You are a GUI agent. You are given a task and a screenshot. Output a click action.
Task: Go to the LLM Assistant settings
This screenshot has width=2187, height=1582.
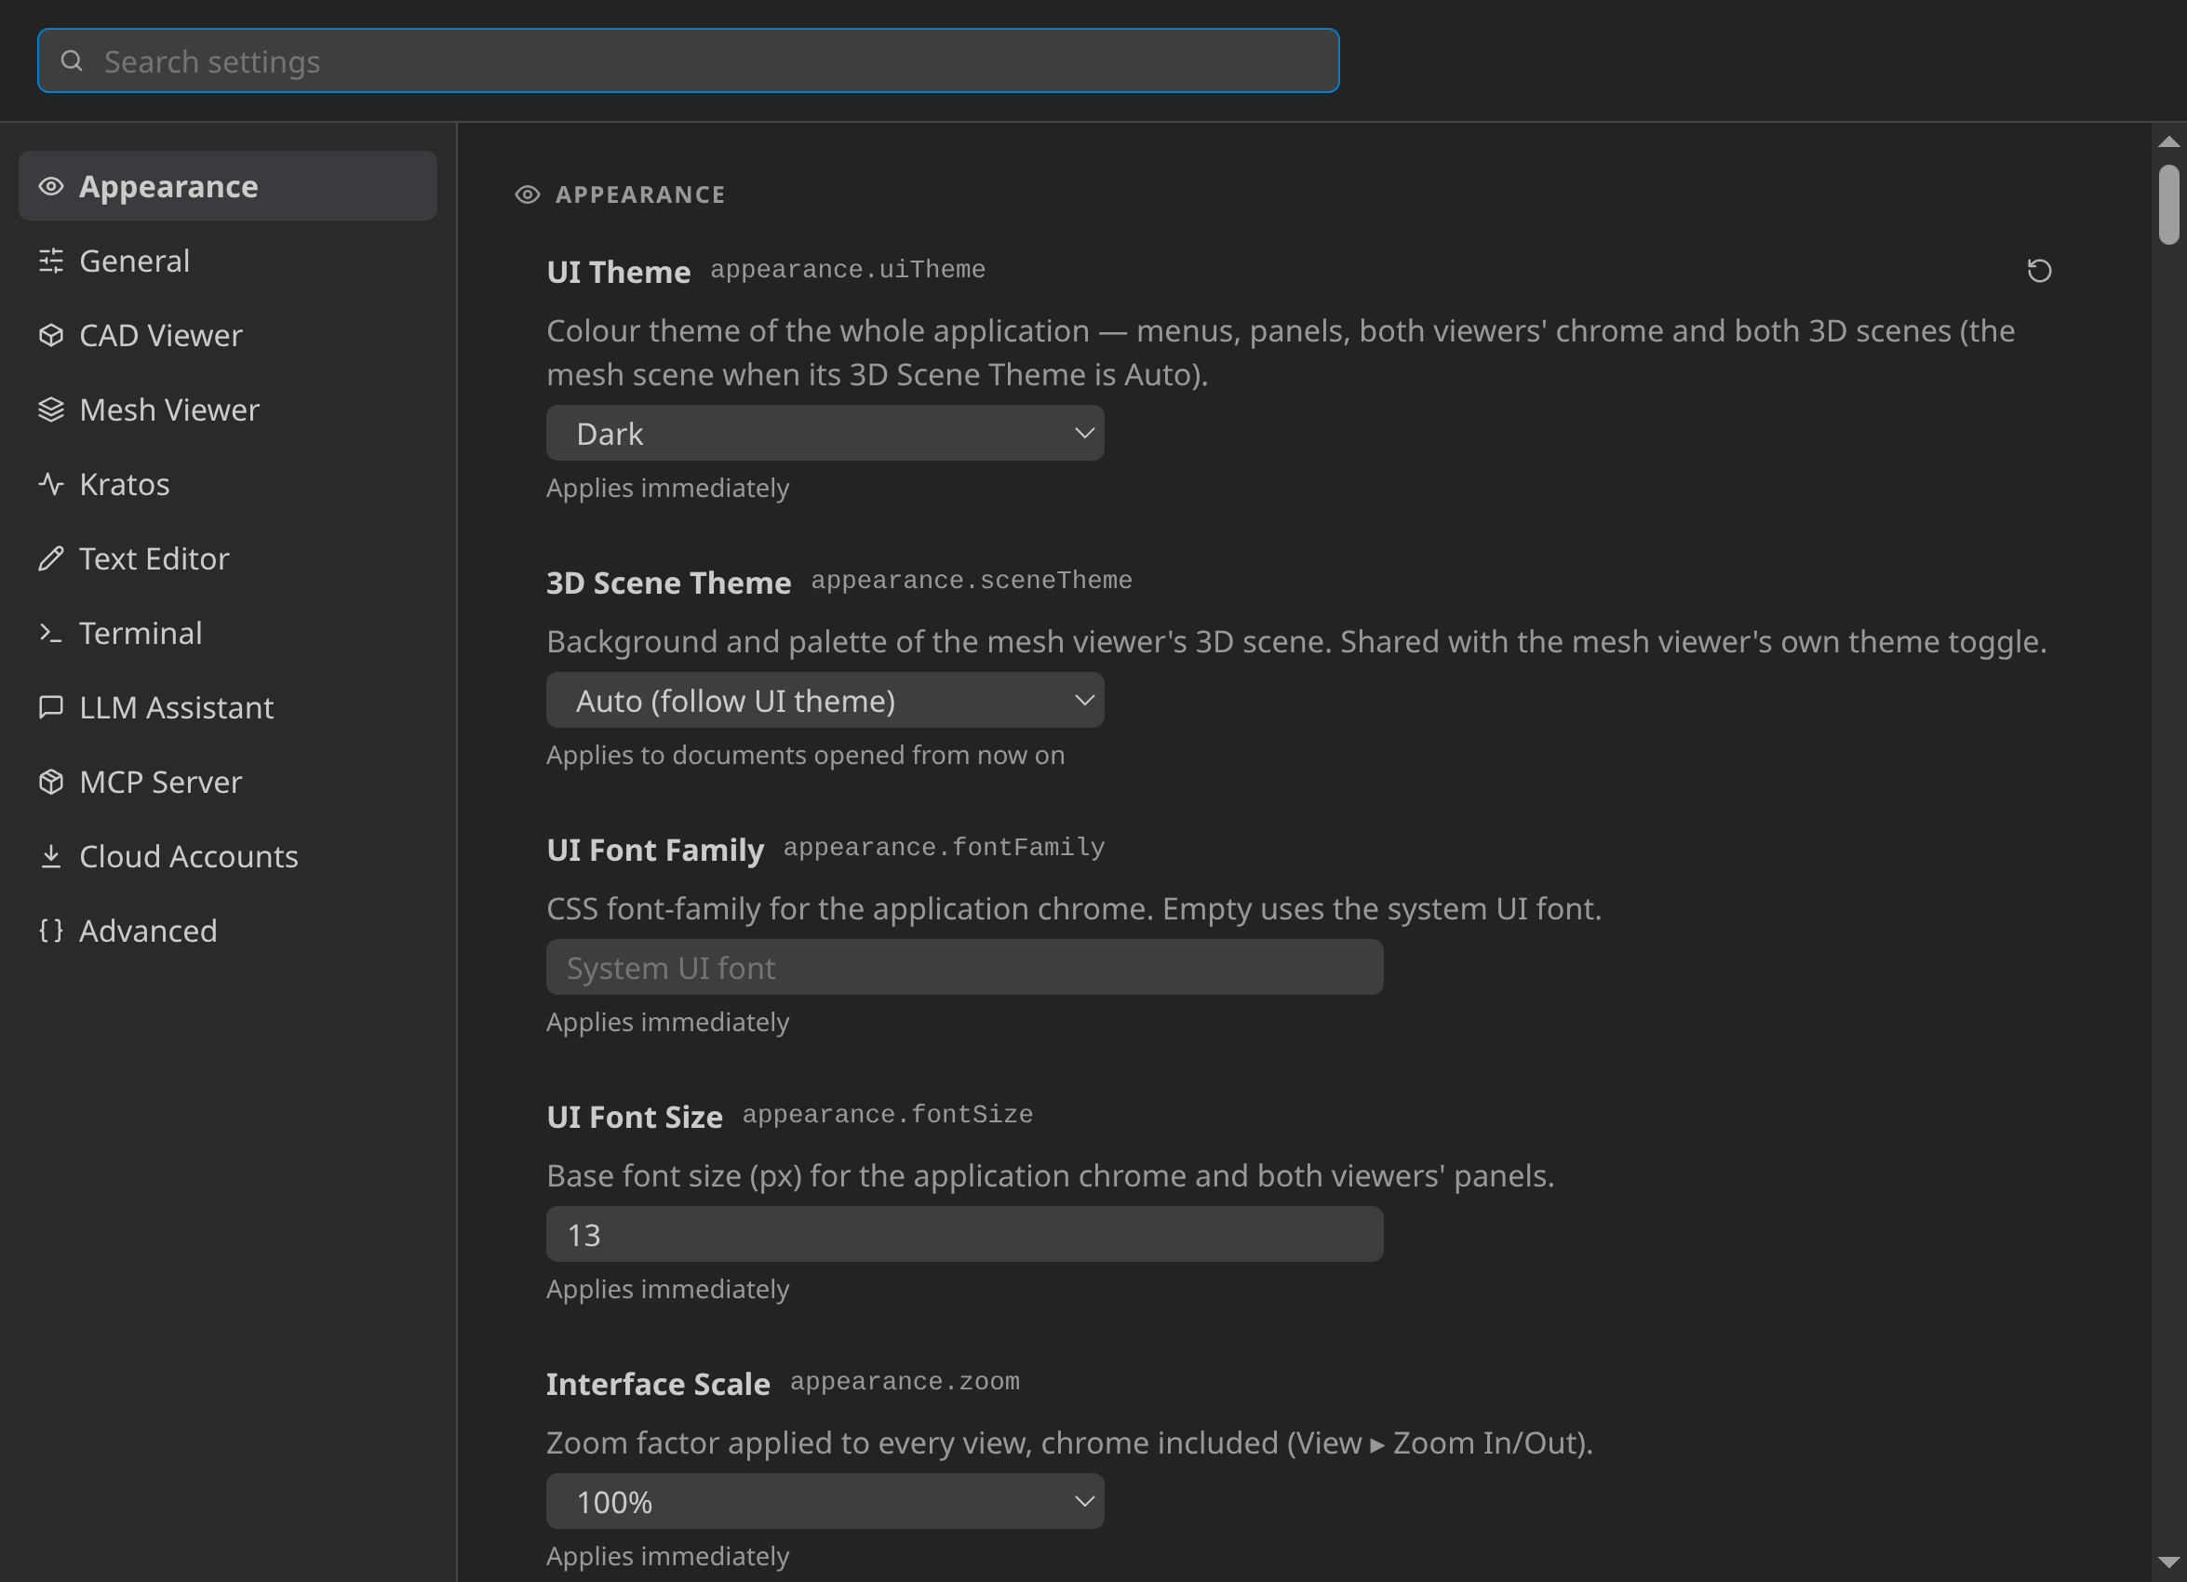point(228,707)
